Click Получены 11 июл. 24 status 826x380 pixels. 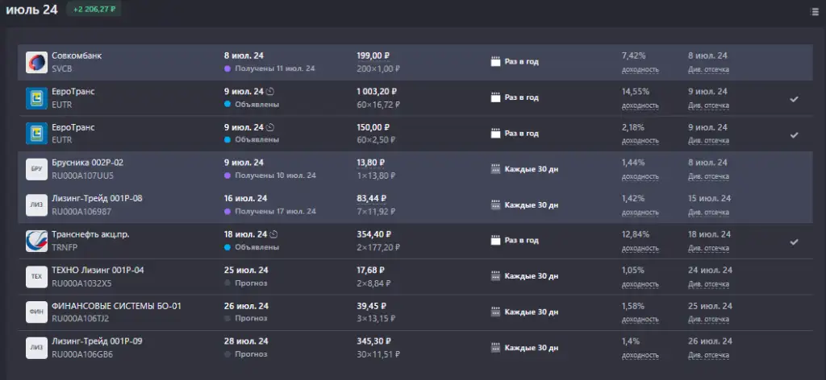tap(275, 68)
